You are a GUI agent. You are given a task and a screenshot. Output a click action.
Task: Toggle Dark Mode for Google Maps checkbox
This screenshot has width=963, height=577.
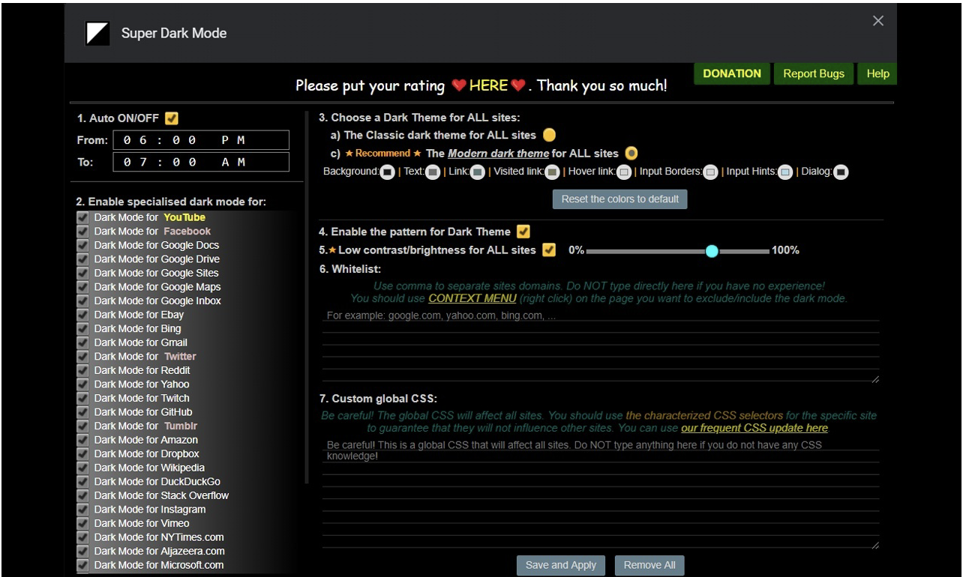83,287
